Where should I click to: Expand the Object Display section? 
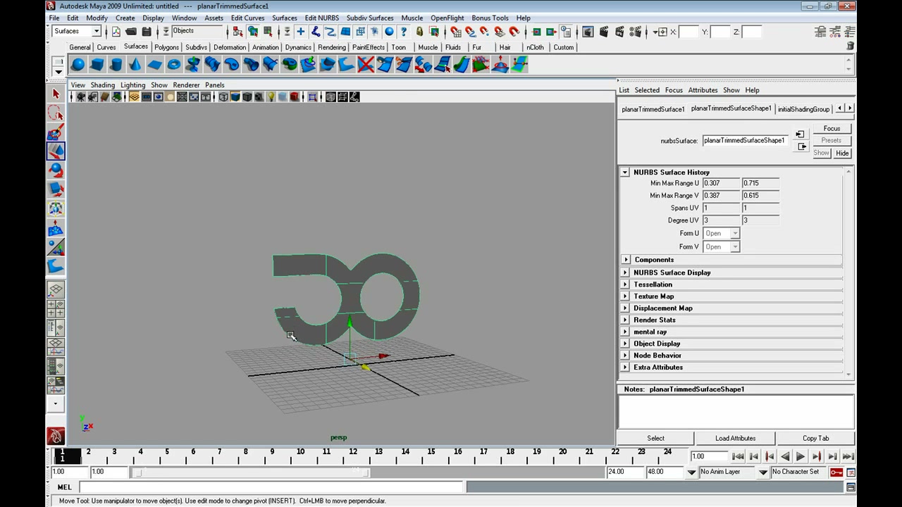click(x=625, y=344)
